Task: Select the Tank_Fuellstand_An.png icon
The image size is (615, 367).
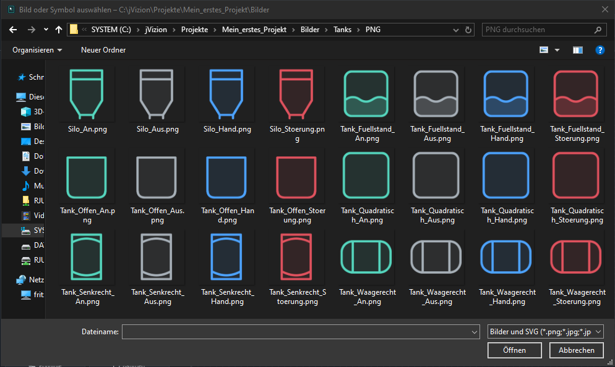Action: [x=366, y=94]
